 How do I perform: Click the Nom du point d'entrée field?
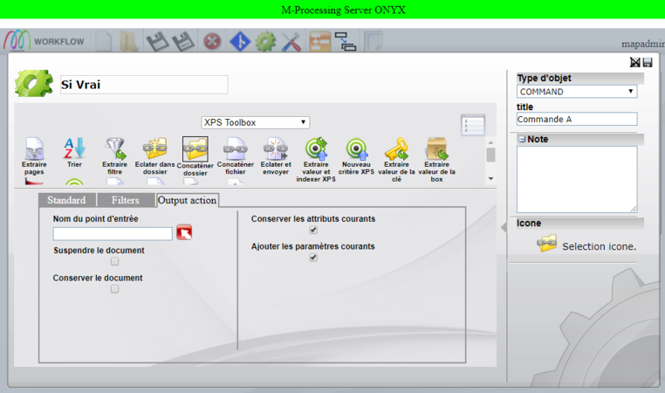pyautogui.click(x=113, y=233)
